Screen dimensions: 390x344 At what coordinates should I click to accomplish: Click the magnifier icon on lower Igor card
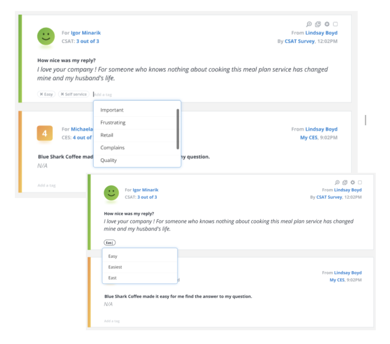(337, 182)
